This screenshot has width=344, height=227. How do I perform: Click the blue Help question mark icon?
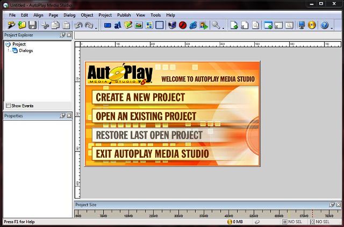point(324,25)
